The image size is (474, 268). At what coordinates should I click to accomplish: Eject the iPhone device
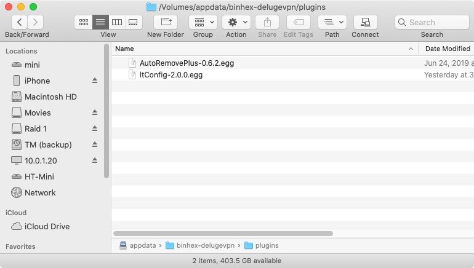[x=95, y=81]
